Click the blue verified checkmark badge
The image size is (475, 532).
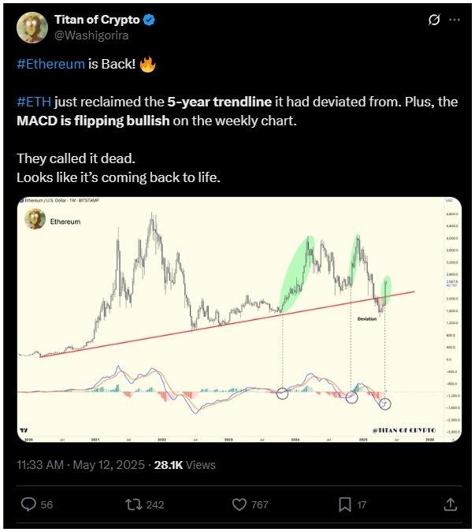pos(149,20)
